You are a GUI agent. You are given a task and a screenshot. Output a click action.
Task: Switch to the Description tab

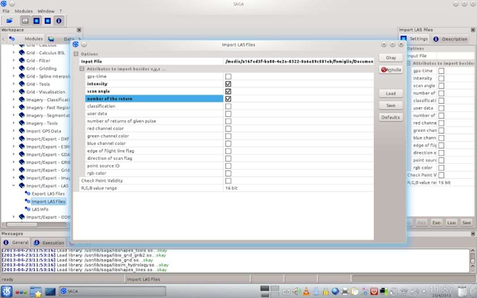pos(451,39)
